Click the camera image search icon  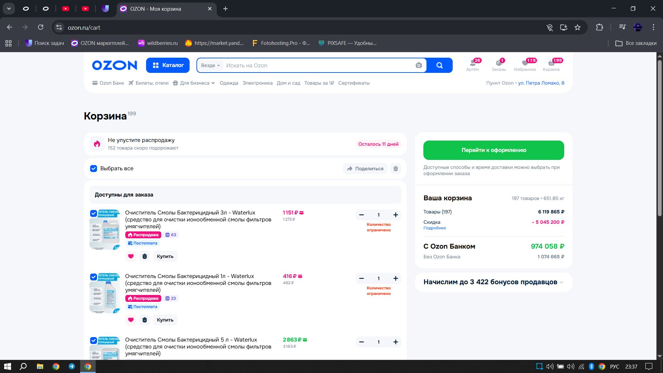click(x=419, y=65)
